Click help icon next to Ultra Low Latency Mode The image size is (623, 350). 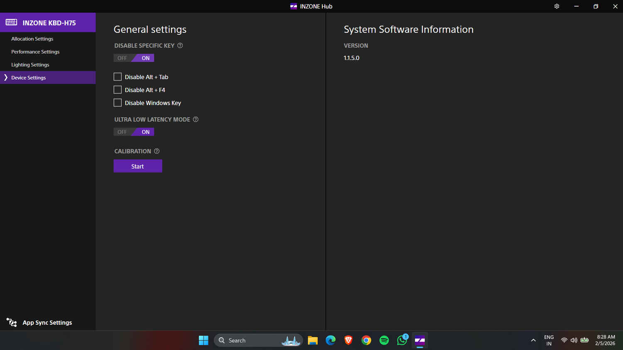pos(196,119)
